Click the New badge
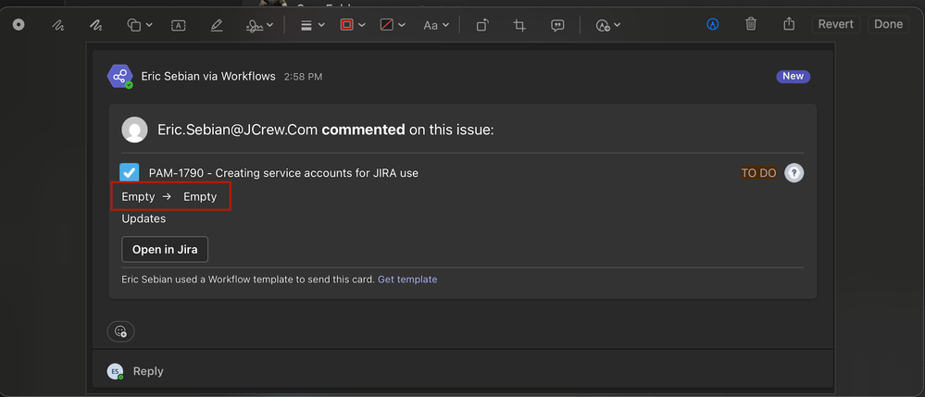The height and width of the screenshot is (397, 925). 793,76
